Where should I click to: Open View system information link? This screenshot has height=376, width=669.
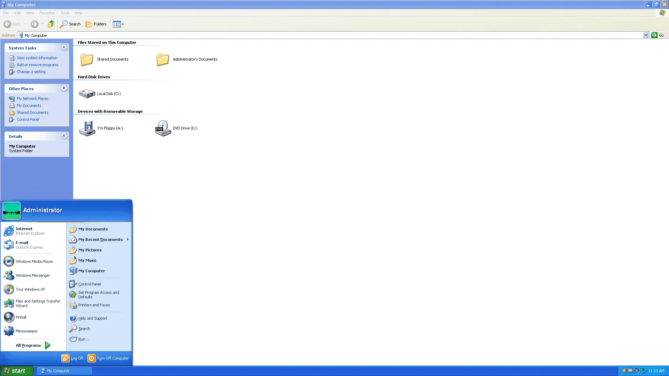coord(37,58)
